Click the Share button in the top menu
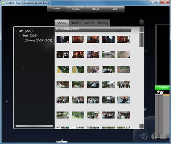This screenshot has width=171, height=144. coord(76,9)
